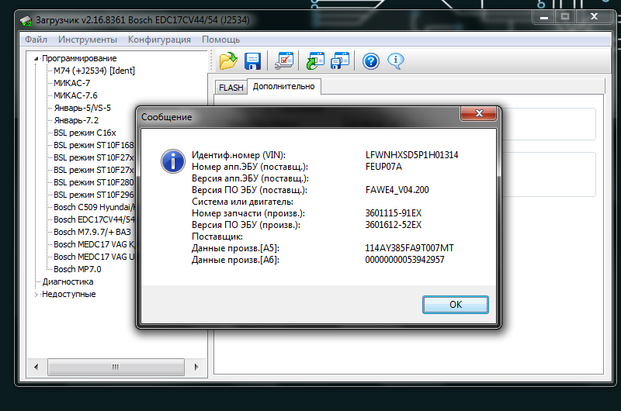This screenshot has height=411, width=621.
Task: Switch to the FLASH tab
Action: [231, 88]
